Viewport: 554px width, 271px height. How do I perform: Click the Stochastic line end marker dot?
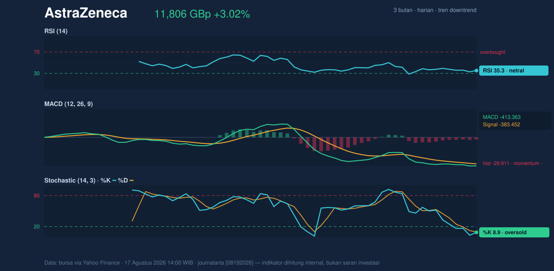click(x=476, y=232)
